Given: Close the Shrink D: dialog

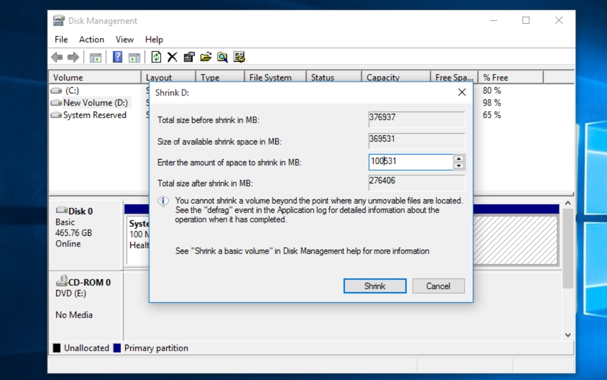Looking at the screenshot, I should point(462,92).
